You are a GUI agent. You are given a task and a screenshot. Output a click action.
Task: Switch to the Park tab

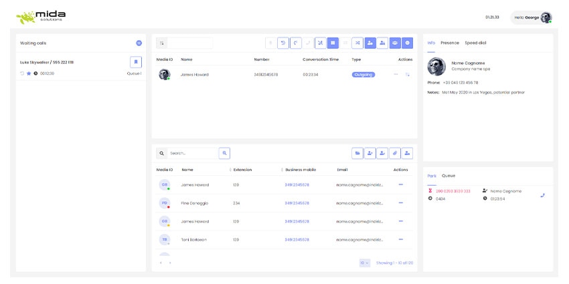[x=432, y=176]
